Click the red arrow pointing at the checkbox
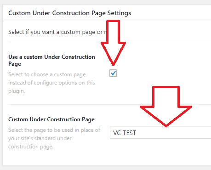This screenshot has width=211, height=170. click(x=113, y=43)
